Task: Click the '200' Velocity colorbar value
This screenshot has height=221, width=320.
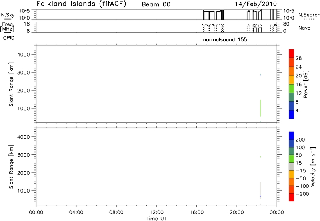Action: point(300,140)
